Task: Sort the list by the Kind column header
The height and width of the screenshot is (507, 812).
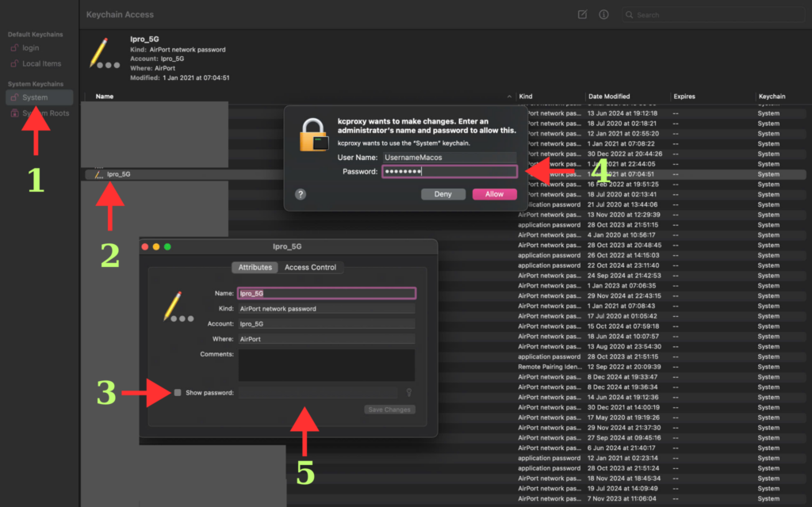Action: click(526, 96)
